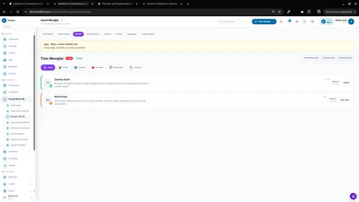Image resolution: width=359 pixels, height=202 pixels.
Task: Open notifications bell in header
Action: (x=289, y=21)
